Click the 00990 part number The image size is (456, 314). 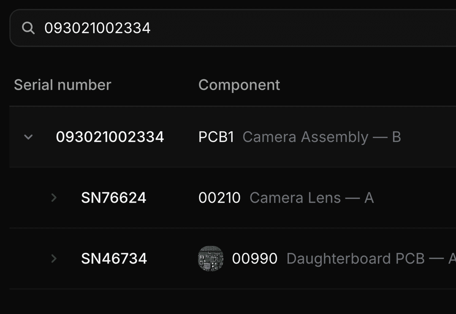[x=255, y=258]
